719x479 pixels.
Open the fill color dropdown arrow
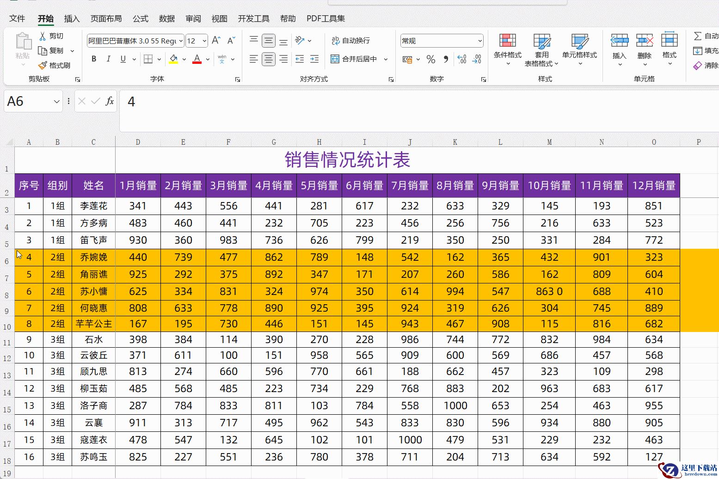tap(184, 59)
